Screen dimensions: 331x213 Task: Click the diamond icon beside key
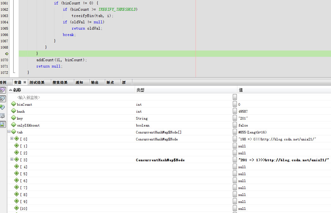[14, 118]
